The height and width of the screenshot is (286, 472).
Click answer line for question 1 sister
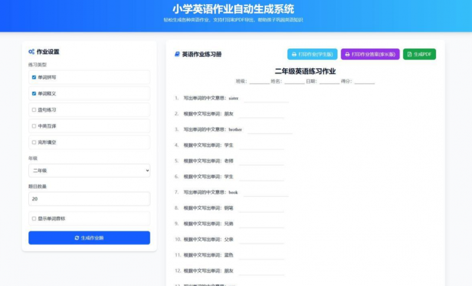[266, 98]
